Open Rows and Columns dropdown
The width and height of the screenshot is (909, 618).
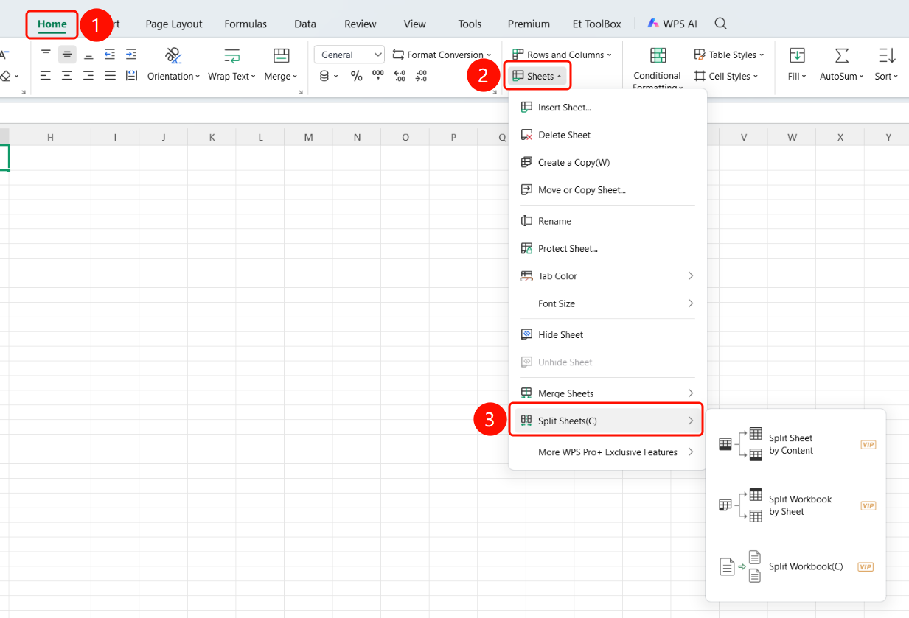tap(563, 55)
